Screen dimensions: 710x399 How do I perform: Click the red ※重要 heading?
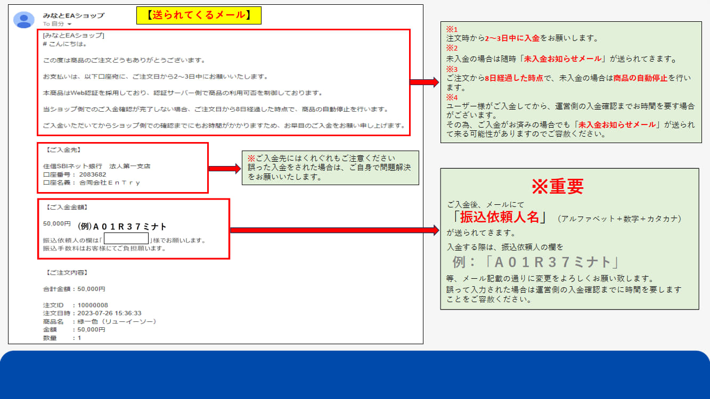tap(557, 186)
